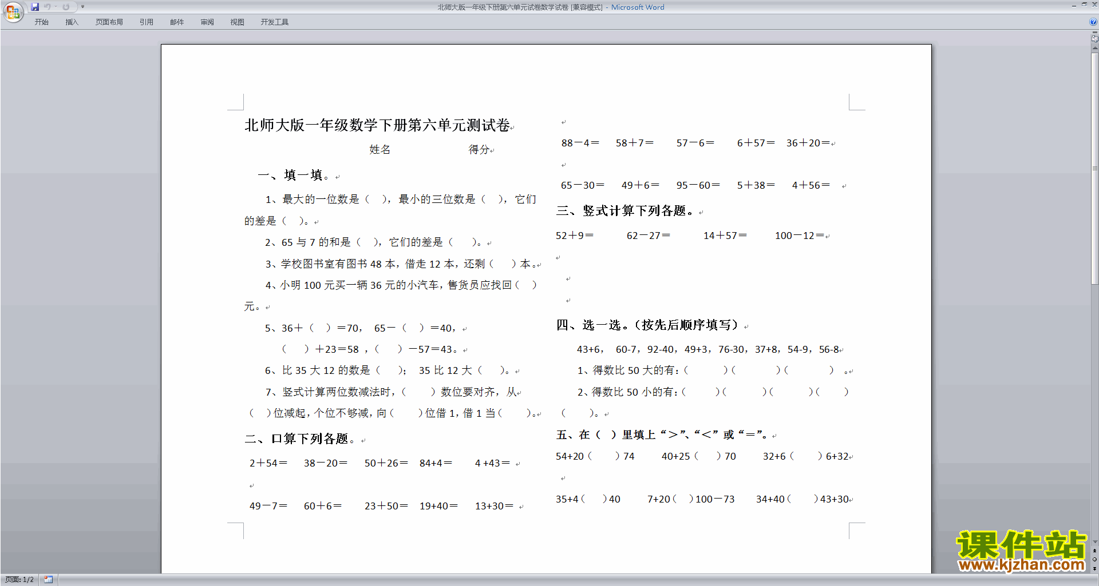
Task: Click the line 2、65与7的和是
Action: pyautogui.click(x=374, y=242)
